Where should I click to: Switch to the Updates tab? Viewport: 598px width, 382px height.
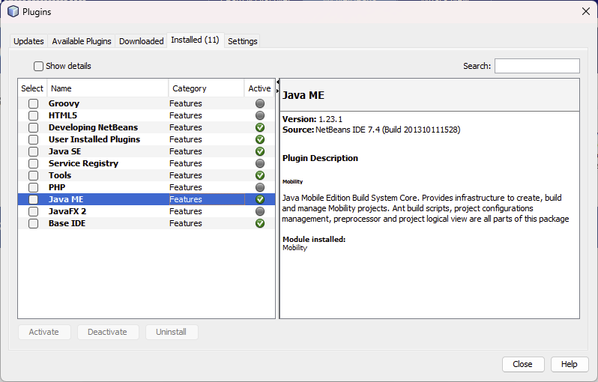click(x=28, y=40)
